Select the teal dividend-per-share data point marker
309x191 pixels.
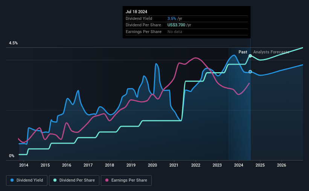click(250, 56)
